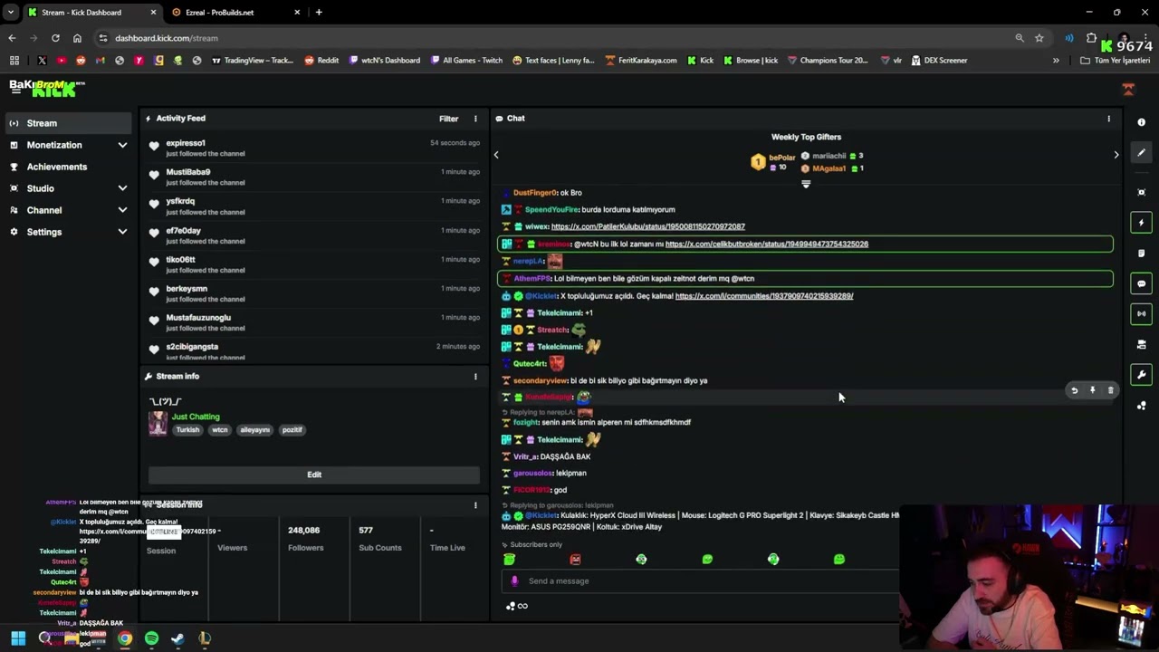Open the All Games - Twitch bookmark

[x=466, y=61]
